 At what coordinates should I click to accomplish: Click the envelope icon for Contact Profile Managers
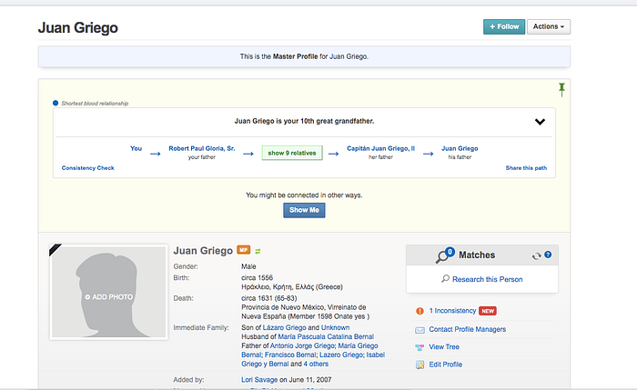tap(420, 330)
